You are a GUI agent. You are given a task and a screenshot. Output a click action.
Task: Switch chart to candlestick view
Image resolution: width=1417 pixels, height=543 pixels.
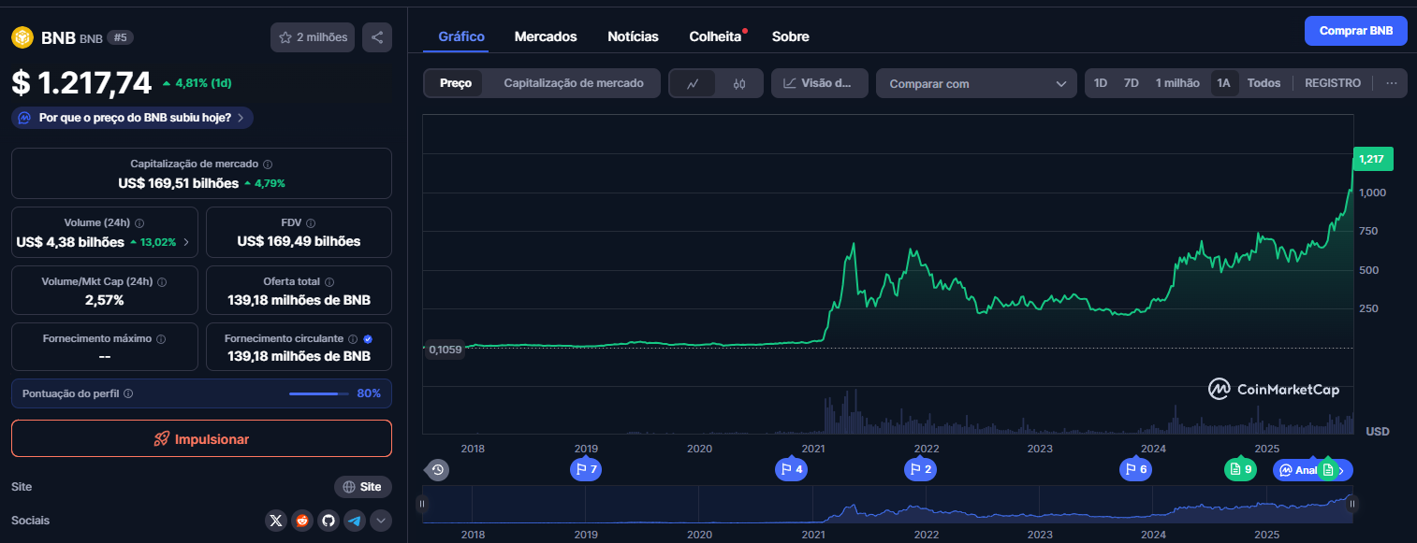click(x=739, y=83)
